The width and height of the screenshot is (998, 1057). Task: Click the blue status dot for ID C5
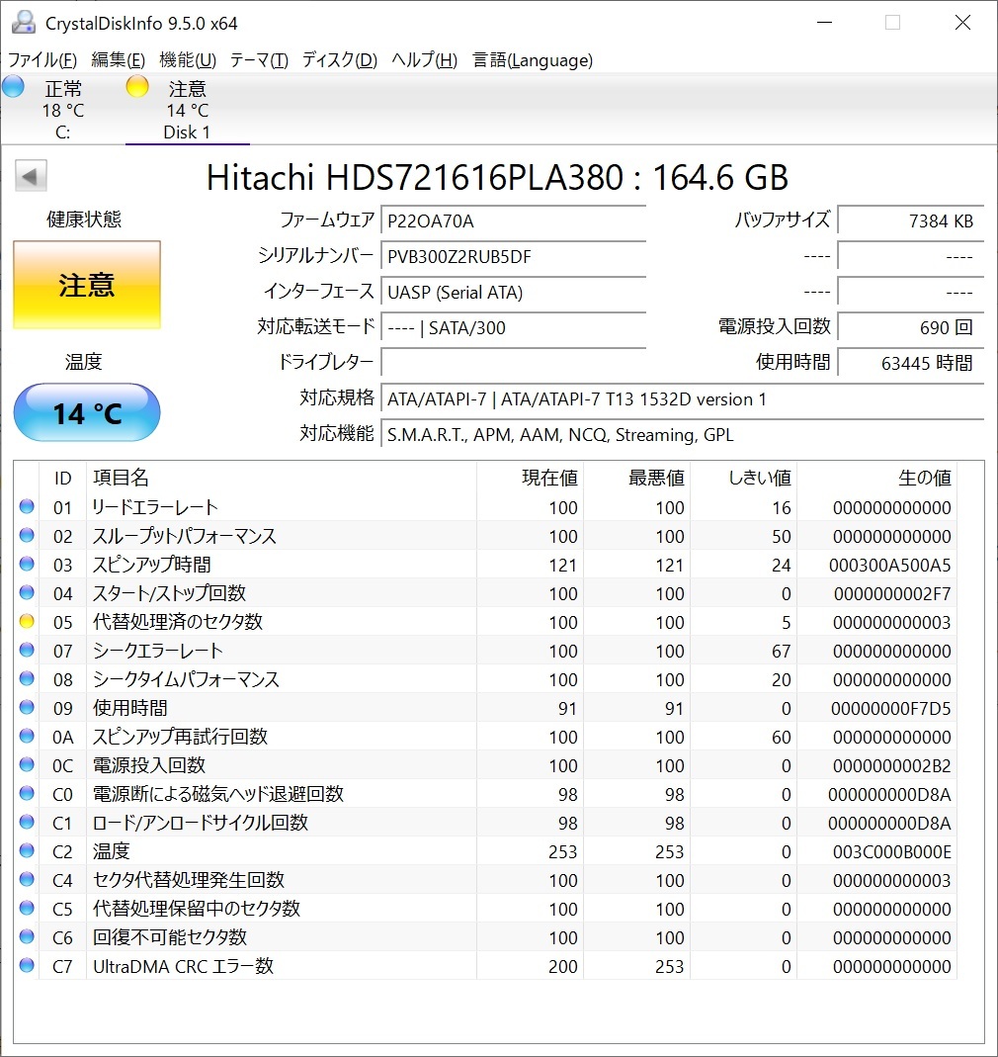click(27, 908)
